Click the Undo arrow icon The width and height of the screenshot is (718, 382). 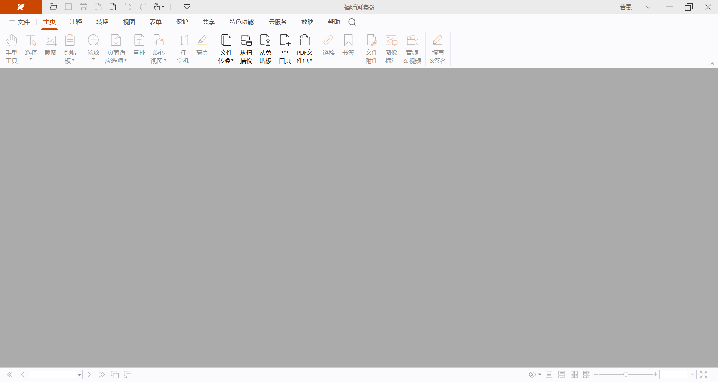[x=128, y=7]
